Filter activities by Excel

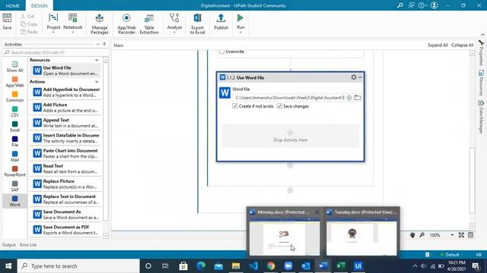tap(14, 127)
